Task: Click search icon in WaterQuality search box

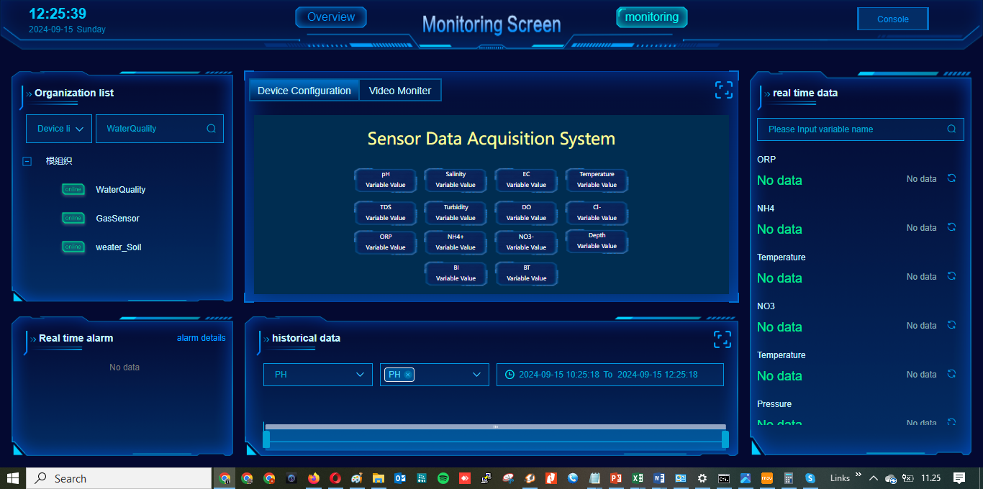Action: 212,129
